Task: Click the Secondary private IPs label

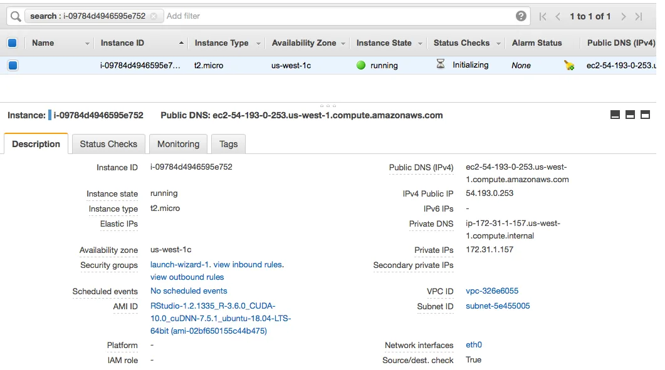Action: (413, 265)
